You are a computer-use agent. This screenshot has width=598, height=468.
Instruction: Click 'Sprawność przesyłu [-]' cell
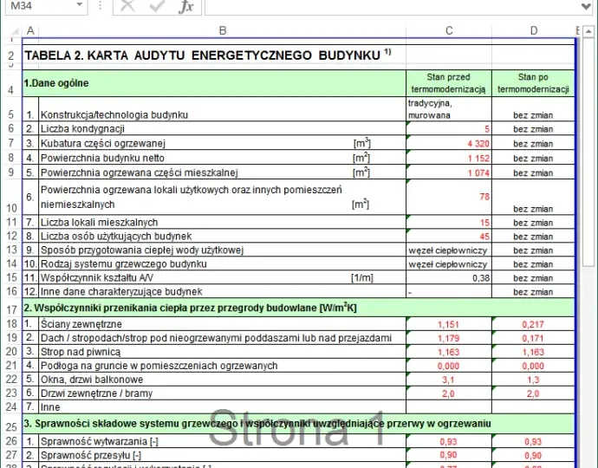pyautogui.click(x=223, y=455)
